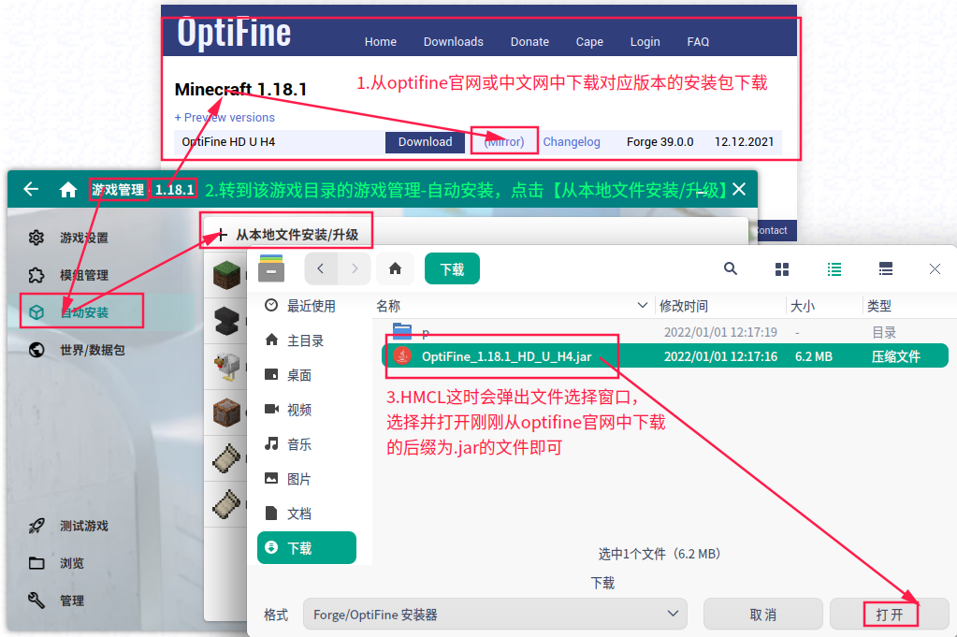
Task: Switch to list view in file chooser
Action: coord(834,269)
